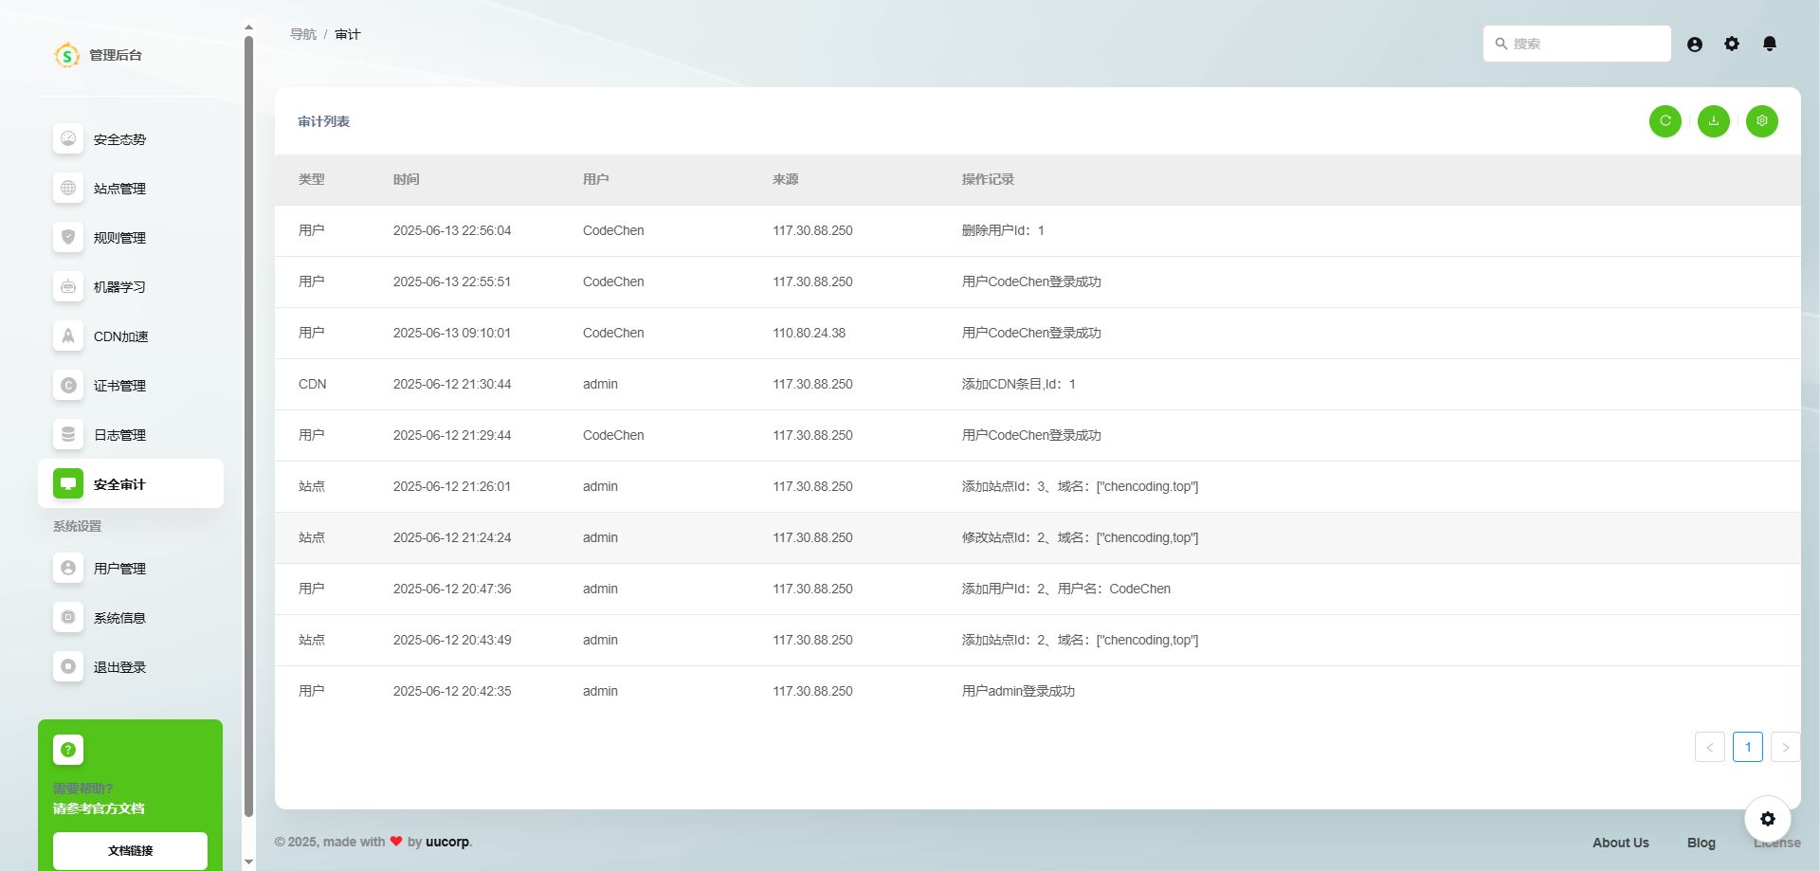Click the uucorp footer link

coord(446,842)
